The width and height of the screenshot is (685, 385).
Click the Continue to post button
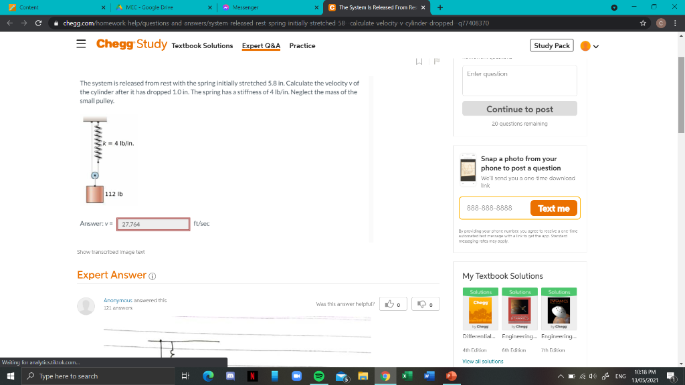pos(519,108)
